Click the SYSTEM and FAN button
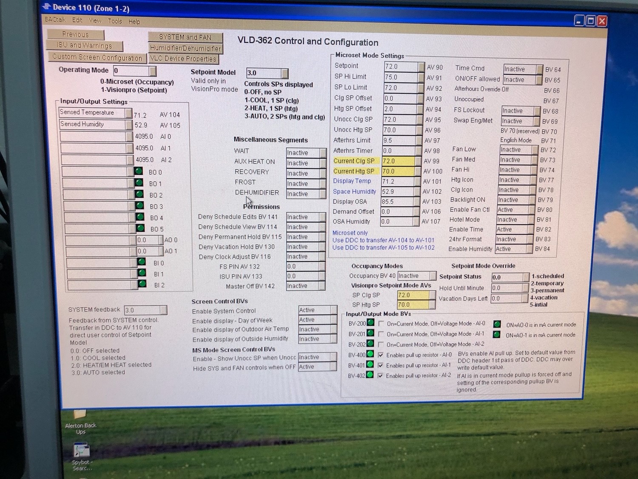This screenshot has height=479, width=638. pos(185,37)
